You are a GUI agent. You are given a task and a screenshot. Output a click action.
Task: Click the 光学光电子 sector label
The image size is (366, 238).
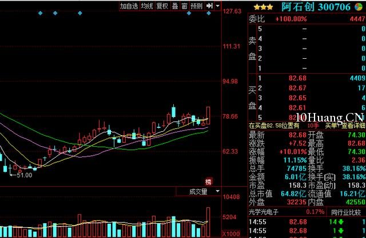tap(263, 212)
